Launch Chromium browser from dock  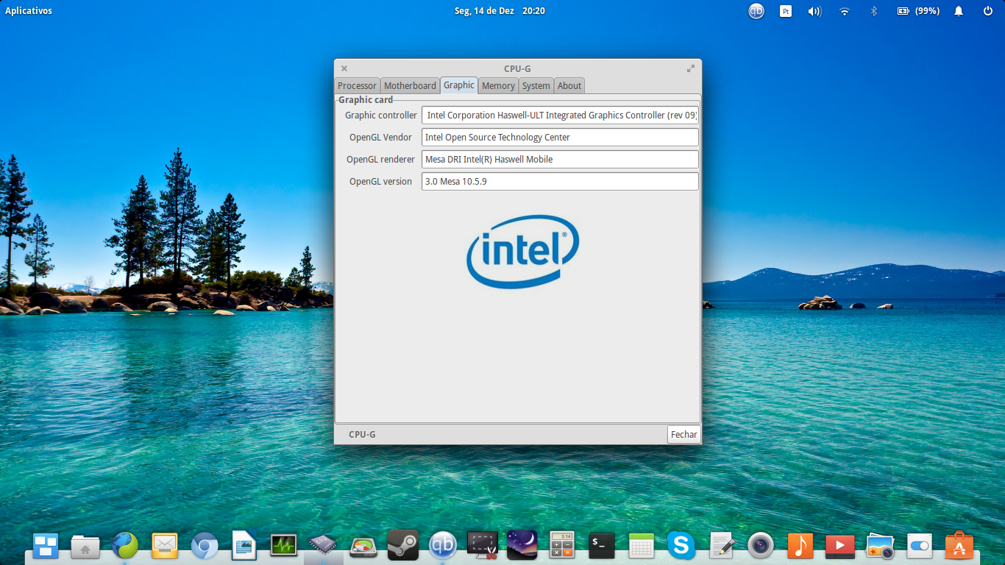click(205, 545)
